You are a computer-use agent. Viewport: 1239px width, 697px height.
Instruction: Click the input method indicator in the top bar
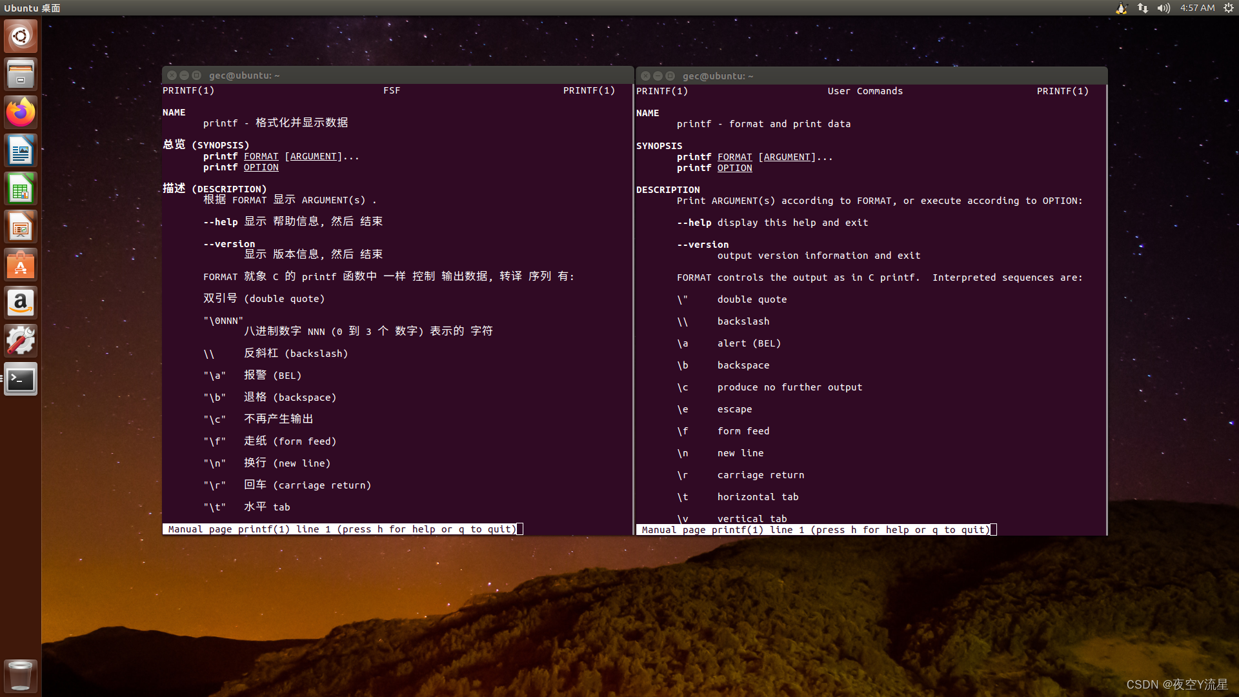1122,8
